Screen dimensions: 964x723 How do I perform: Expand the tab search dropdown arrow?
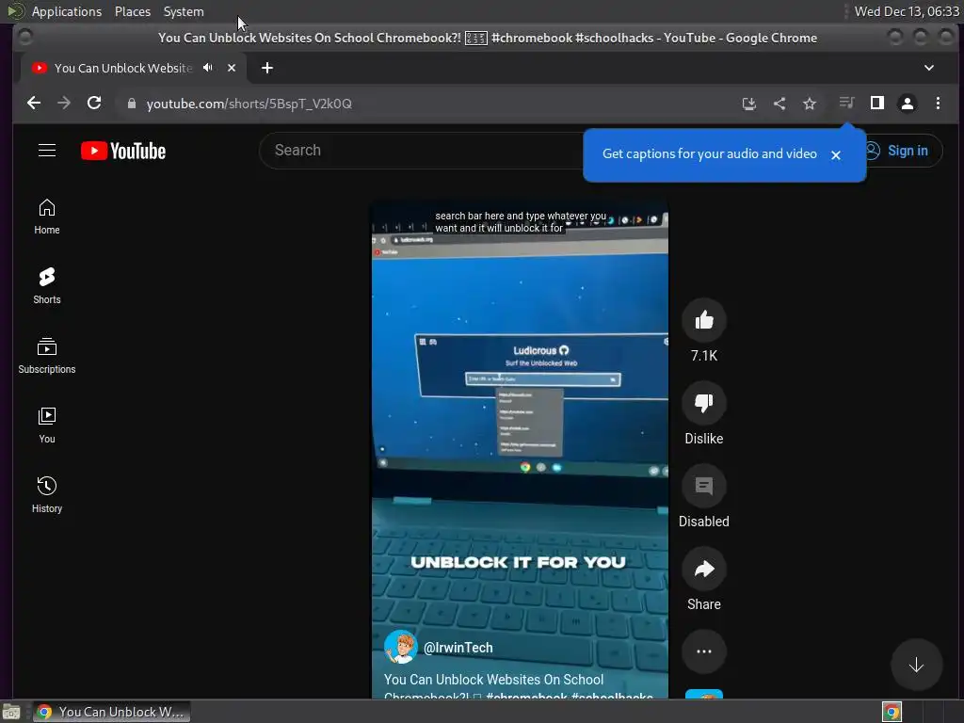coord(929,68)
